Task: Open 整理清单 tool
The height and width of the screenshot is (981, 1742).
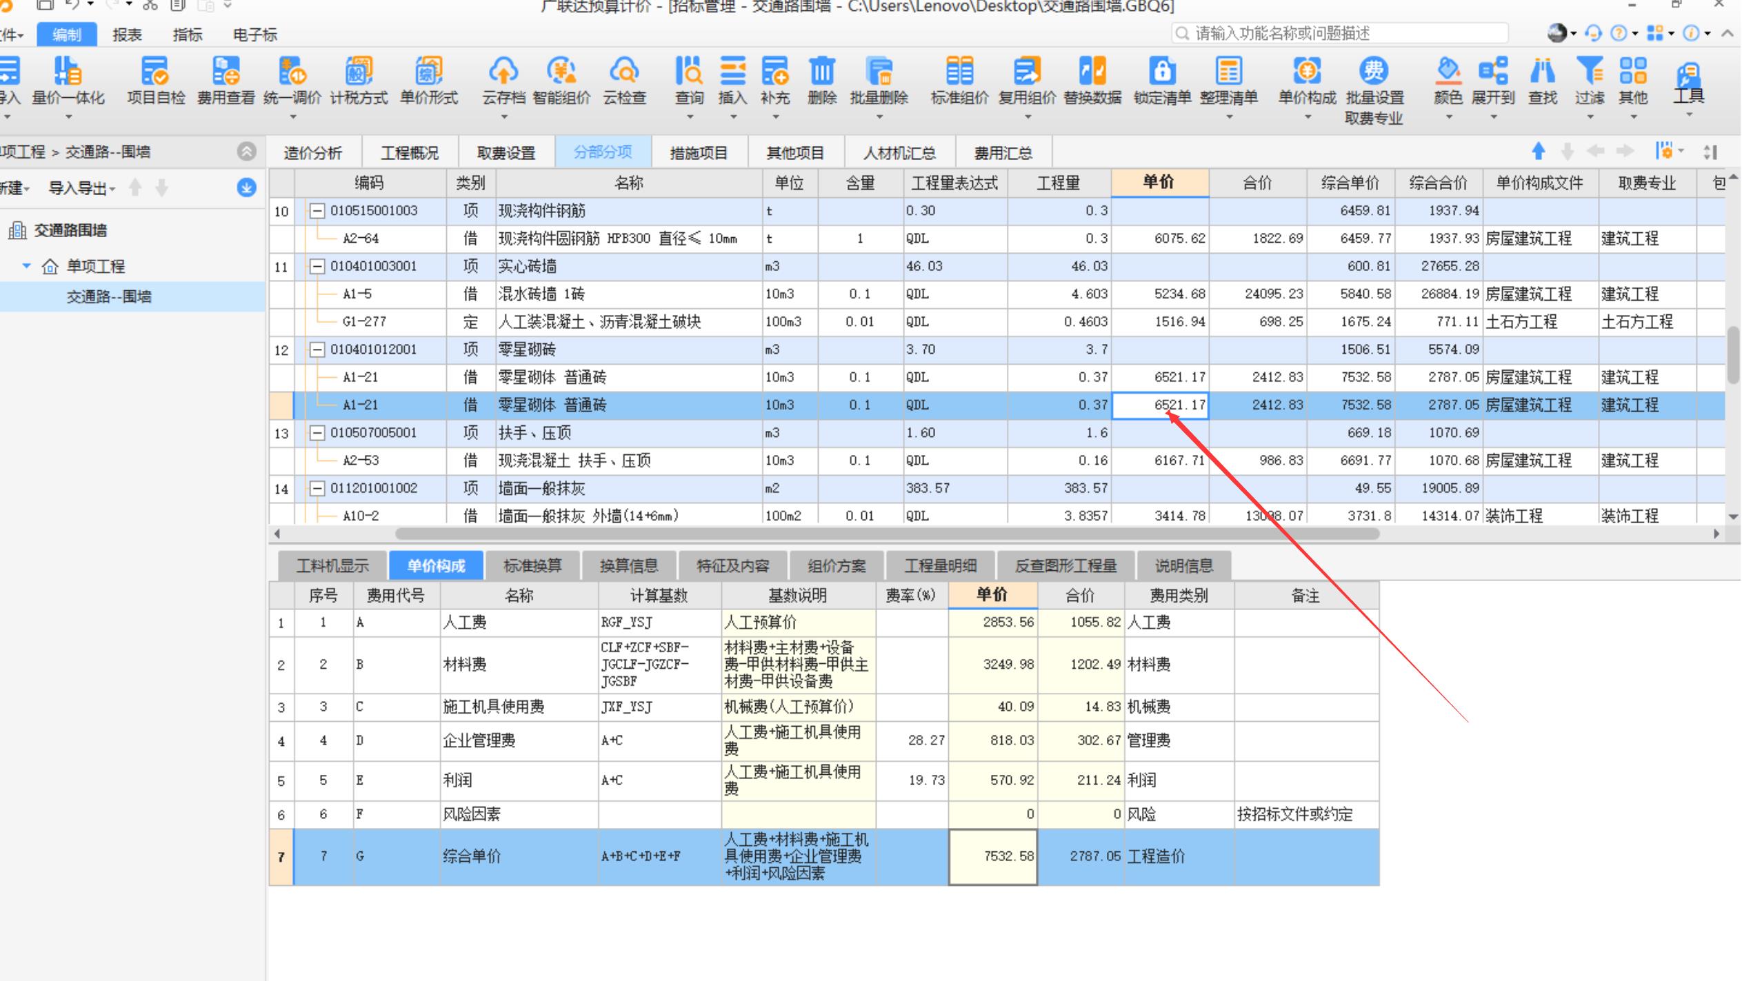Action: pos(1229,80)
